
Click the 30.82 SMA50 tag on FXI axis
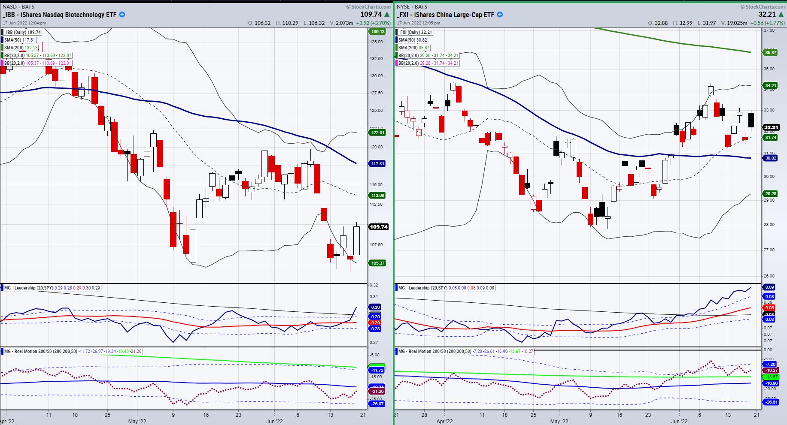(x=770, y=158)
